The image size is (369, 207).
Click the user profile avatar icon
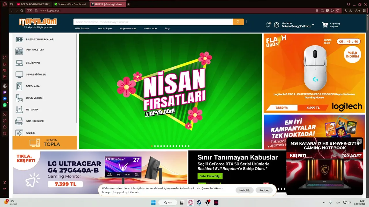coord(276,25)
